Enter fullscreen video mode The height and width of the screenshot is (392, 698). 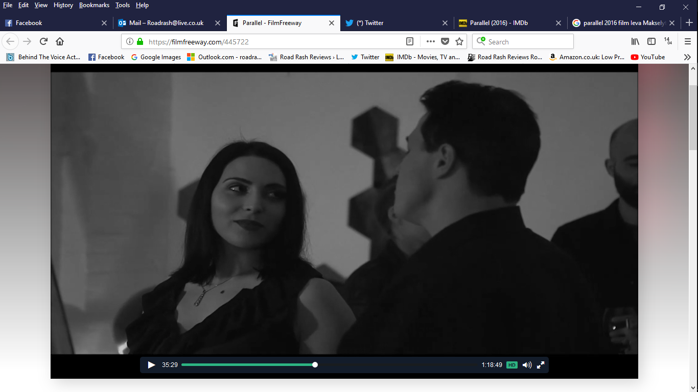(541, 365)
